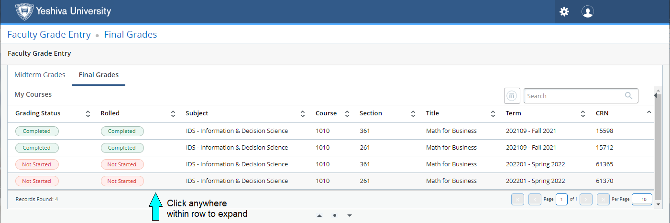This screenshot has width=670, height=223.
Task: Click the table's vertical scrollbar down arrow
Action: pyautogui.click(x=659, y=204)
